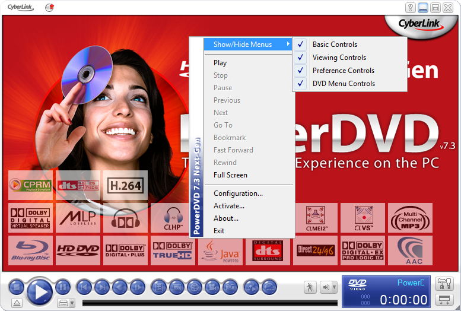The image size is (461, 311).
Task: Click the round Stop playback button
Action: coord(17,287)
